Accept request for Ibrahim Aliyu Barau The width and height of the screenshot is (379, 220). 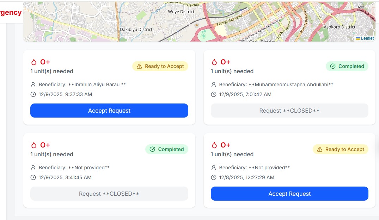pos(109,111)
